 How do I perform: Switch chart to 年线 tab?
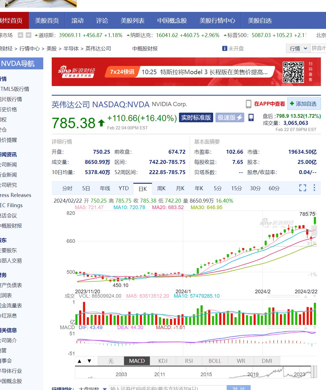coord(105,188)
